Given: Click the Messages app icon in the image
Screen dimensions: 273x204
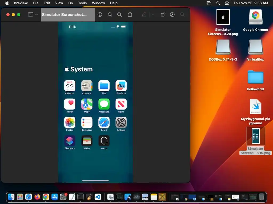Looking at the screenshot, I should click(x=104, y=104).
